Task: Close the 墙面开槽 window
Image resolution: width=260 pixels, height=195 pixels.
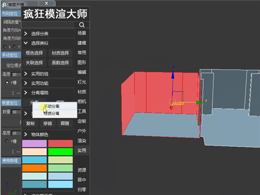Action: pos(47,3)
